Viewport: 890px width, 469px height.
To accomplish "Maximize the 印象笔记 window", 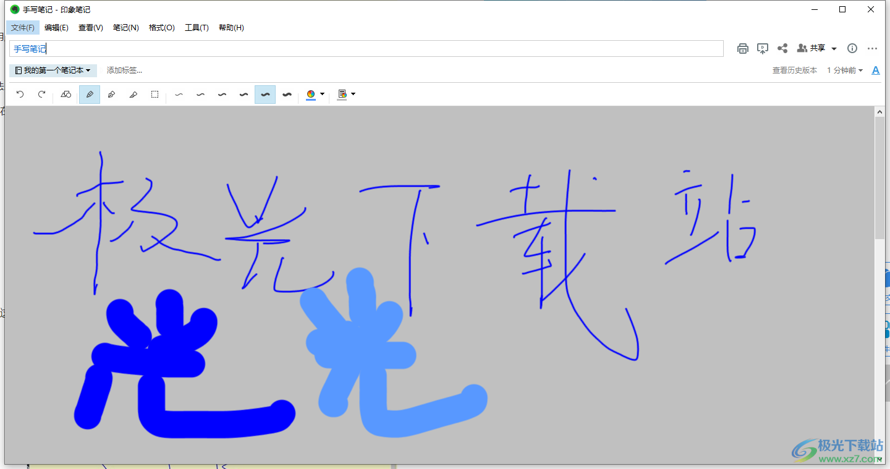I will pos(842,9).
